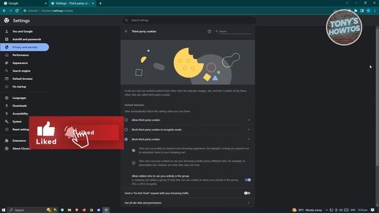Open the Search engine settings section
The image size is (379, 213).
pyautogui.click(x=21, y=71)
